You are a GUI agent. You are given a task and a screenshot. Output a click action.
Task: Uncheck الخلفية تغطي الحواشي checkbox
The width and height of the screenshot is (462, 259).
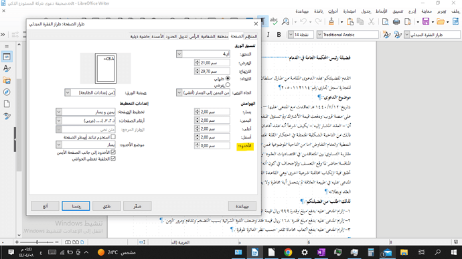tap(113, 159)
